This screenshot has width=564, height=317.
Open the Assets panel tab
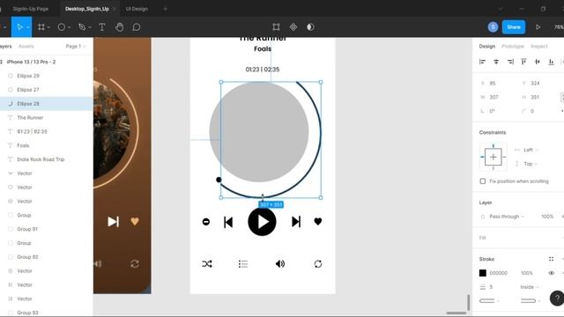[26, 47]
